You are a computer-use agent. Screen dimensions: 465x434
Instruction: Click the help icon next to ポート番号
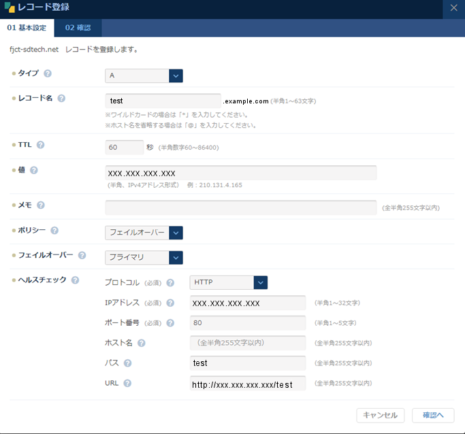(x=170, y=323)
